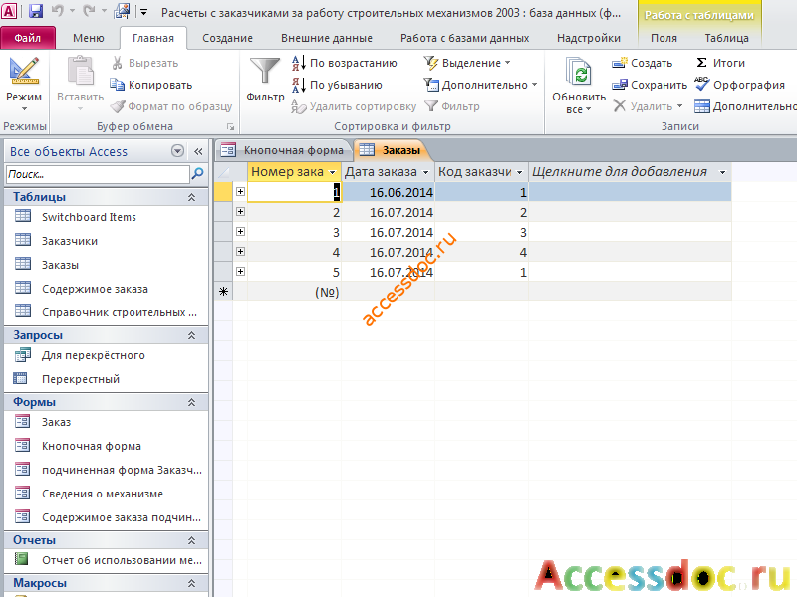Collapse the navigation pane with the chevron

[198, 151]
